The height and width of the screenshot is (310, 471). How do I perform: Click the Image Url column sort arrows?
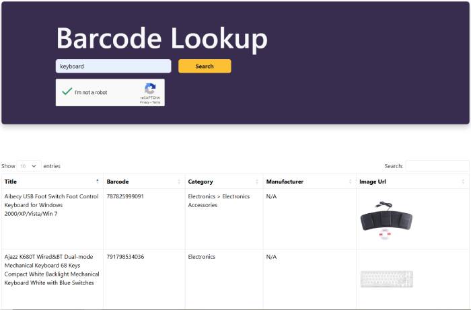click(463, 182)
